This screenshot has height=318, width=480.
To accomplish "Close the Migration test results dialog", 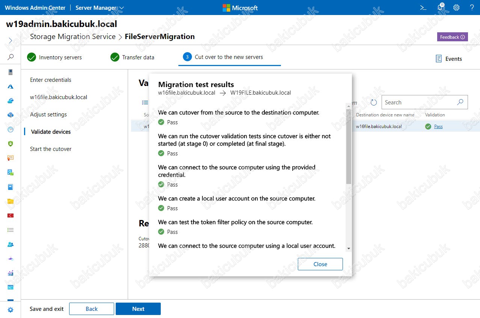I will point(320,264).
